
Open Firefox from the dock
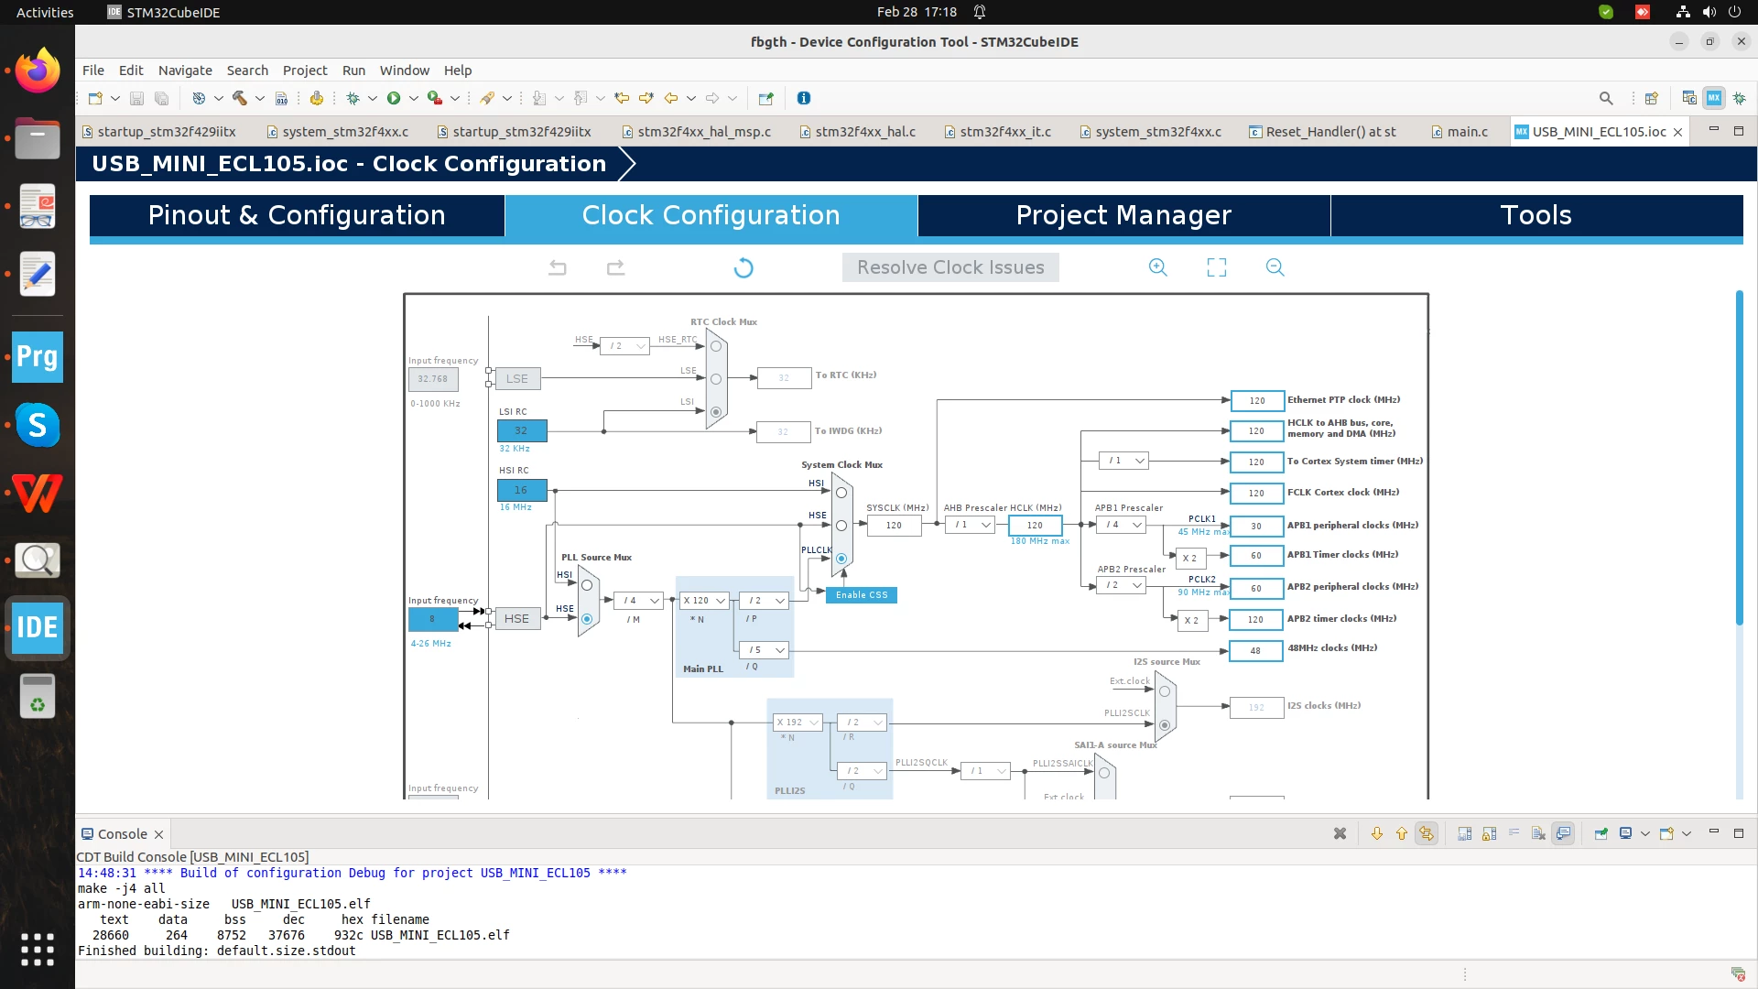pos(38,71)
